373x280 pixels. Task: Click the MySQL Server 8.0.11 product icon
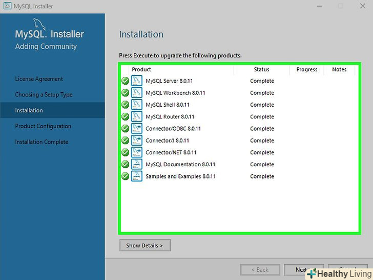pyautogui.click(x=137, y=81)
